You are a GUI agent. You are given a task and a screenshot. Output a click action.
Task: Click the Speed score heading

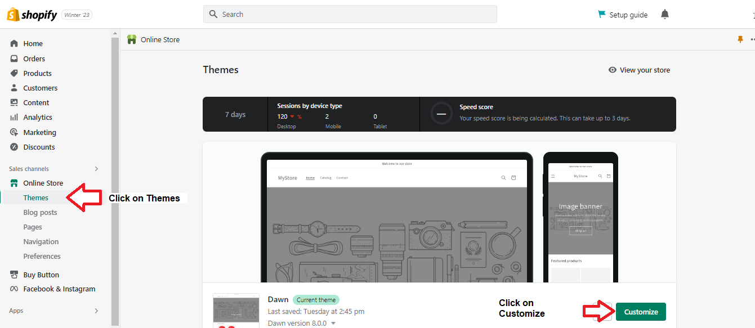[x=476, y=107]
